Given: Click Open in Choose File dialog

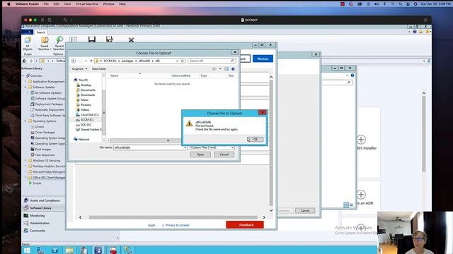Looking at the screenshot, I should (200, 155).
